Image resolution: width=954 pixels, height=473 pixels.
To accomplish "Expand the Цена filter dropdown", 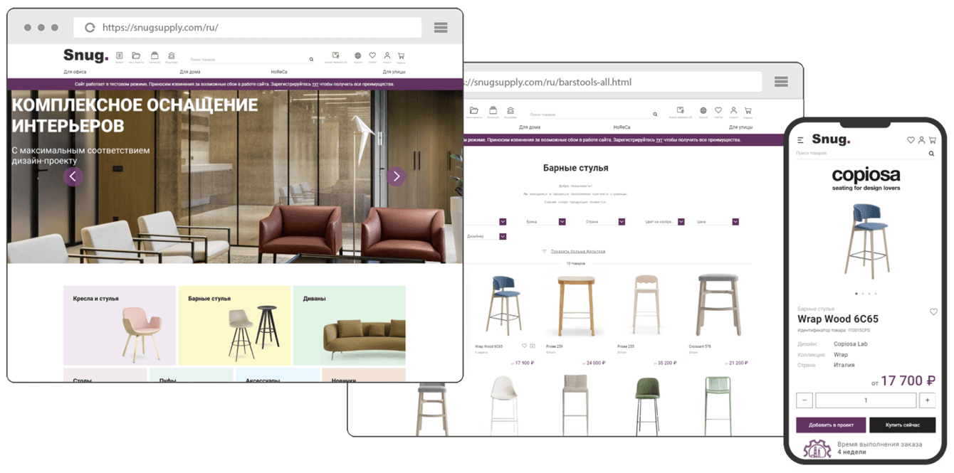I will click(x=735, y=222).
